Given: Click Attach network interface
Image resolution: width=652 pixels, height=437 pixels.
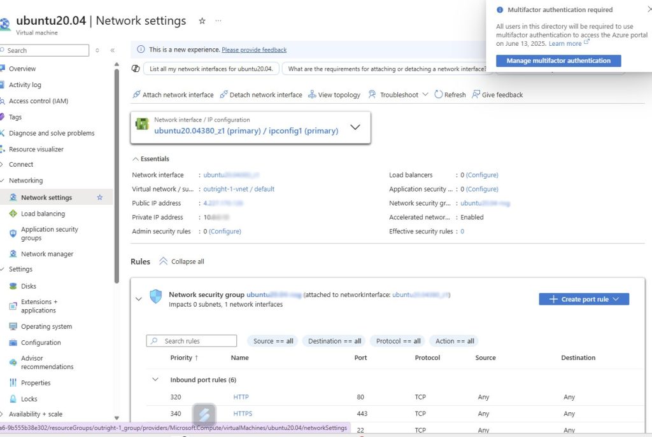Looking at the screenshot, I should pos(173,95).
